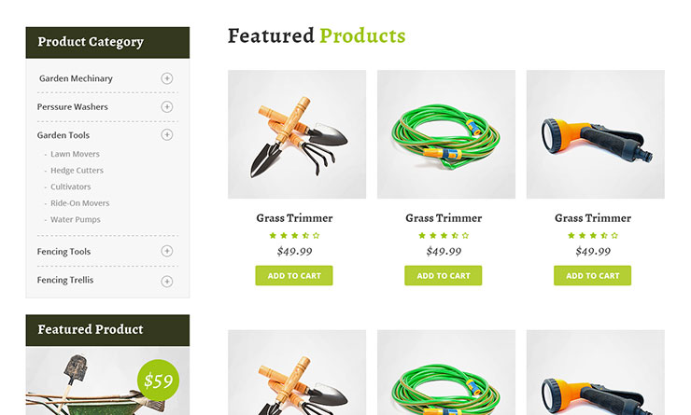
Task: Open the crossed trowel tools product image
Action: point(297,134)
